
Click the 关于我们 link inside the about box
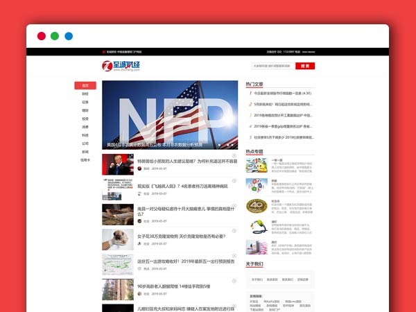257,279
